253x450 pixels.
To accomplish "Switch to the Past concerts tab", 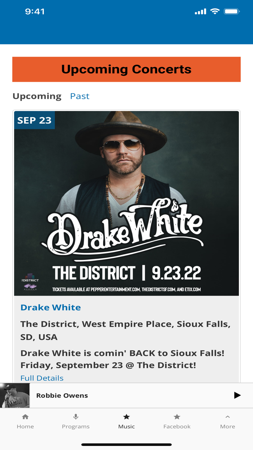I will (x=80, y=96).
